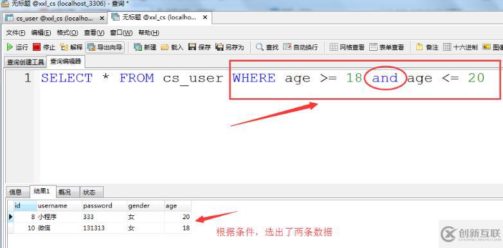Viewport: 503px width, 248px height.
Task: Choose 另存为 to save as
Action: point(230,47)
